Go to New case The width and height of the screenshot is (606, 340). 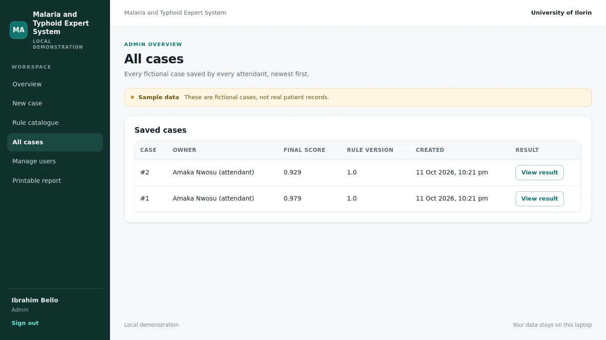[55, 103]
